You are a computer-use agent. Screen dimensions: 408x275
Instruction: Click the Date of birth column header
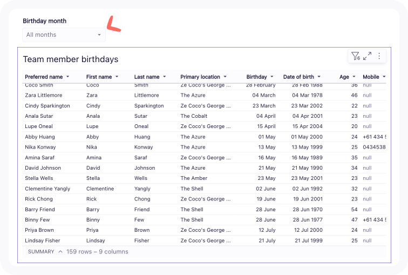pos(298,77)
